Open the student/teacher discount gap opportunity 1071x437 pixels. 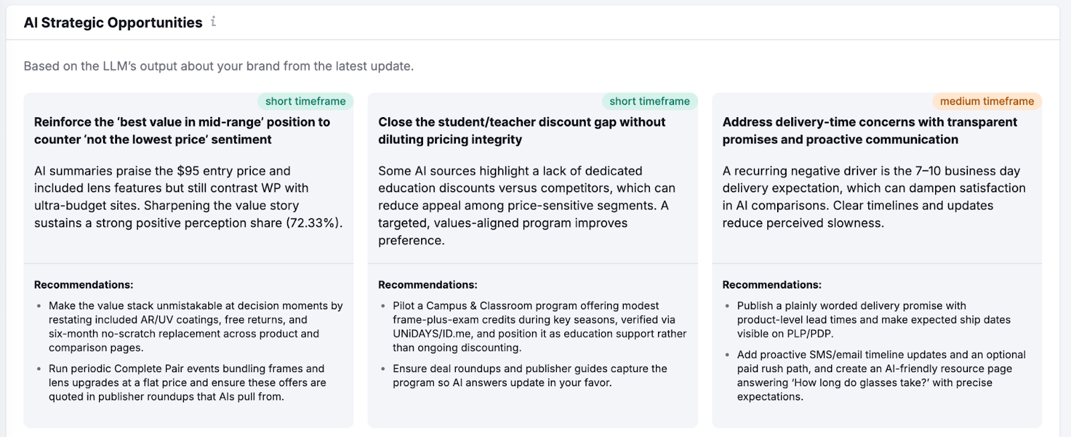tap(521, 130)
